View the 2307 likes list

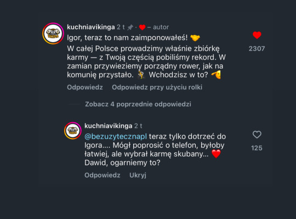(257, 49)
